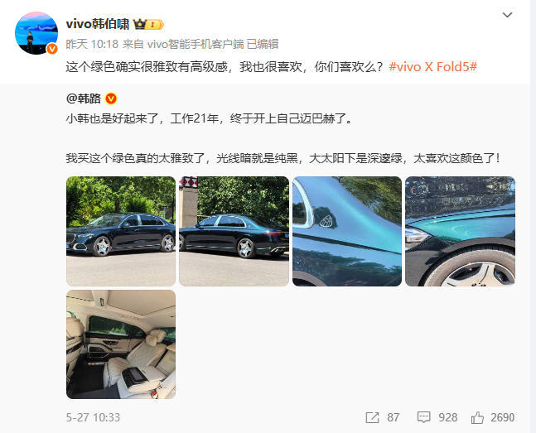Open the car interior seats photo
This screenshot has height=433, width=536.
(121, 344)
